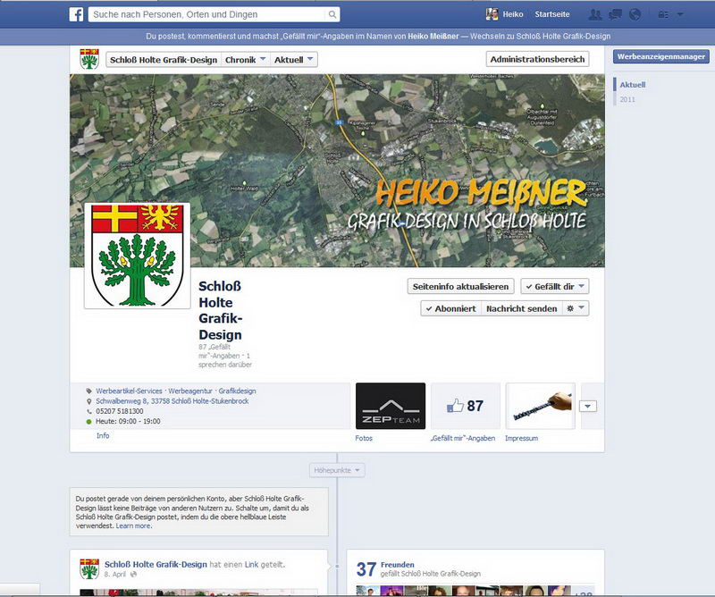Click the gear settings icon next to Nachricht senden

(x=576, y=308)
